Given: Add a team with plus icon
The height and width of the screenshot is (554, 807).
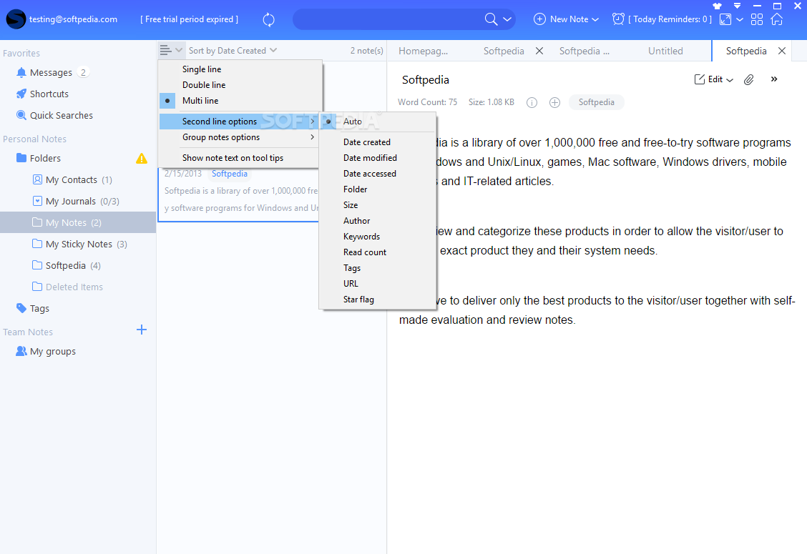Looking at the screenshot, I should pos(142,330).
